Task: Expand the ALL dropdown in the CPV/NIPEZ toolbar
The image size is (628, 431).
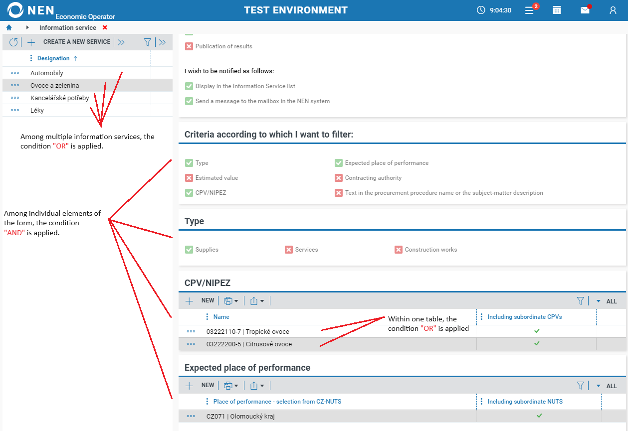Action: point(607,301)
